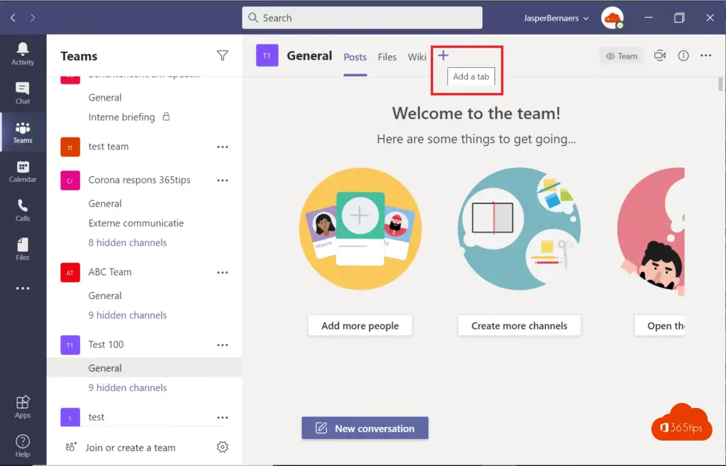Toggle the Team visibility eye button
Viewport: 726px width, 466px height.
tap(622, 56)
